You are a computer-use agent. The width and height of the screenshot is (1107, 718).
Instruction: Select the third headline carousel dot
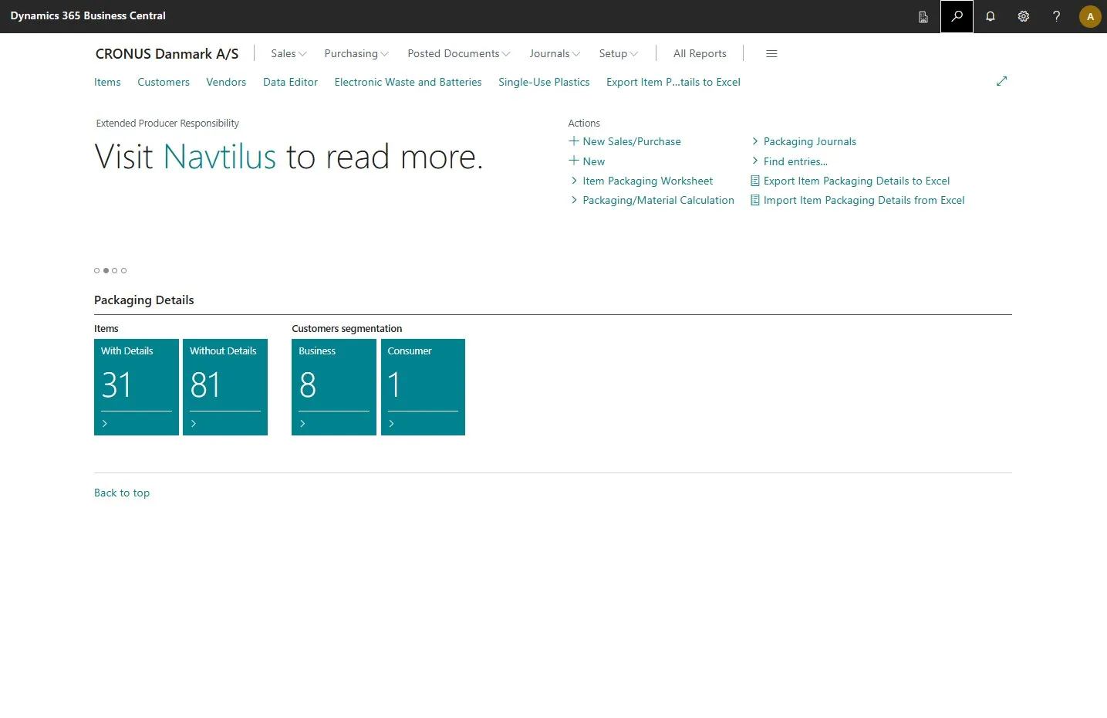click(x=115, y=270)
